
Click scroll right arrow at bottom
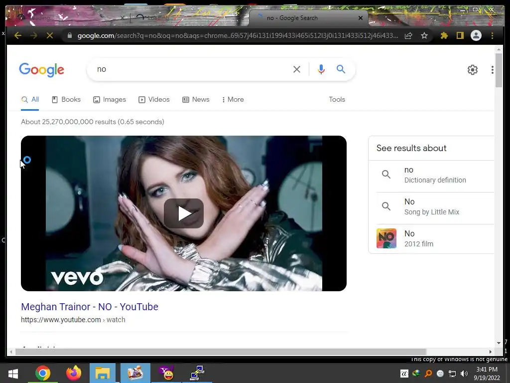(x=491, y=352)
